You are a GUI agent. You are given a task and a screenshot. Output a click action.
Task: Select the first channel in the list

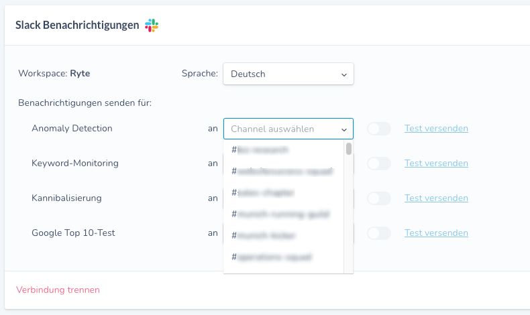(282, 149)
